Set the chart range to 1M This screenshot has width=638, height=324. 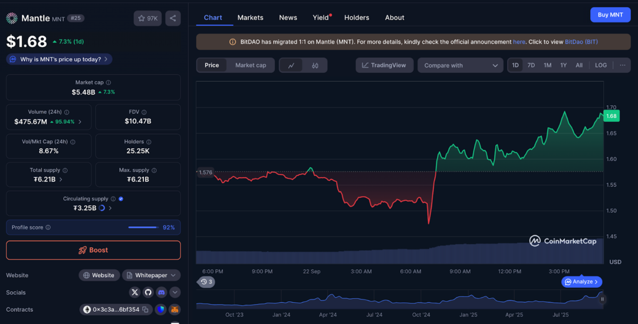547,65
